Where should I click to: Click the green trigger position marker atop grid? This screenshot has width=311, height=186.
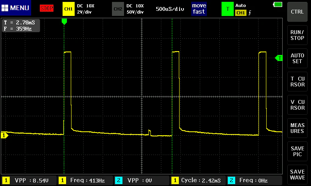[x=64, y=22]
